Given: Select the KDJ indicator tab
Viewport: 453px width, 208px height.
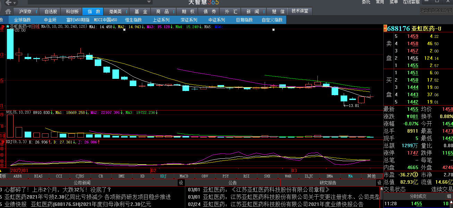Looking at the screenshot, I should click(x=163, y=176).
